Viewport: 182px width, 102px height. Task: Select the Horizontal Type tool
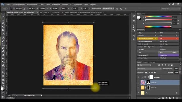[3, 69]
